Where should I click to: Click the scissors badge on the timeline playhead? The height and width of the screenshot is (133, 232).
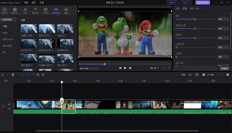(x=62, y=101)
